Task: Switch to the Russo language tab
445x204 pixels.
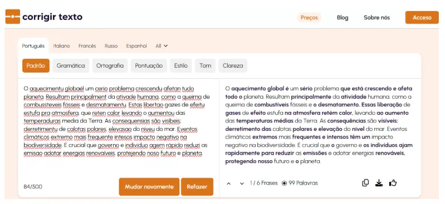Action: tap(111, 46)
